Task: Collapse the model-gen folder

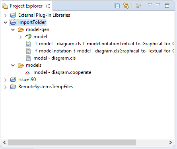Action: (x=13, y=30)
